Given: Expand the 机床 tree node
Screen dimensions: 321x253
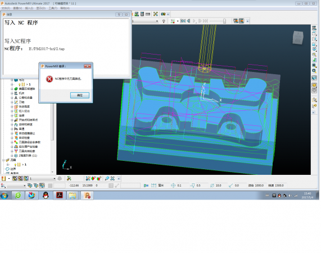Looking at the screenshot, I should (12, 93).
